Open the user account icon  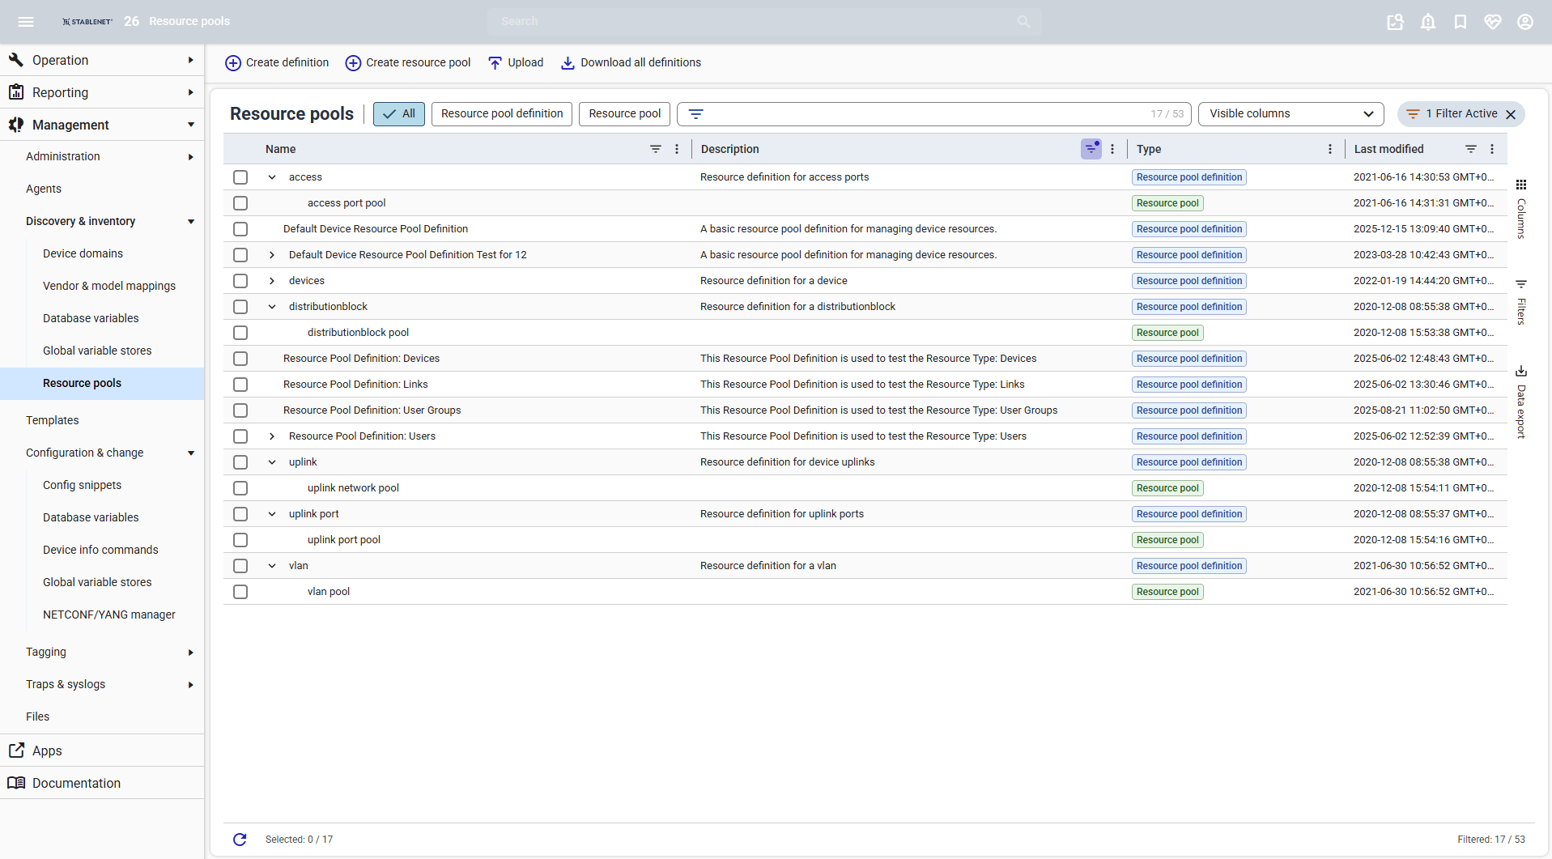tap(1525, 22)
